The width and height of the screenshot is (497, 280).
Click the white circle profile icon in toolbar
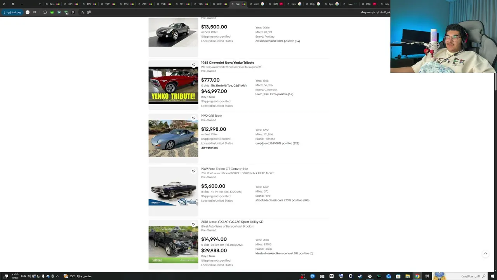28,12
